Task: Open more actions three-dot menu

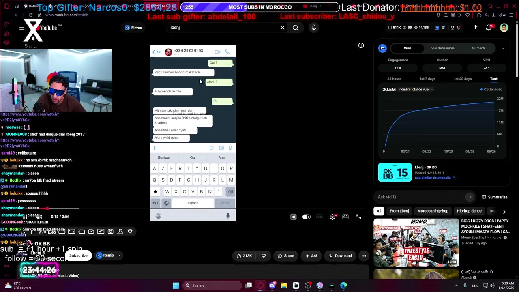Action: coord(364,256)
